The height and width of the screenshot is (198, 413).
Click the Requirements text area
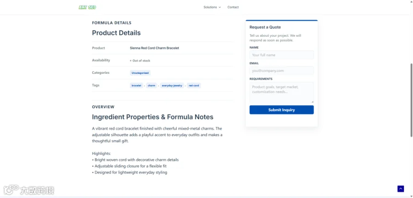pos(282,92)
